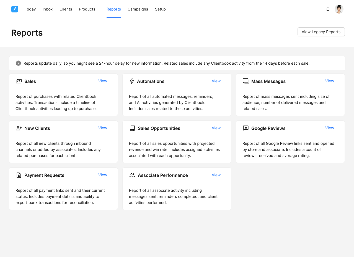Click the Sales Opportunities receipt icon
354x257 pixels.
tap(132, 128)
